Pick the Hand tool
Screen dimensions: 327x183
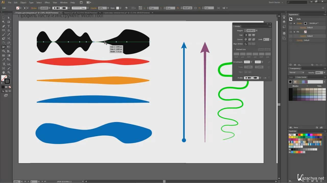point(4,72)
